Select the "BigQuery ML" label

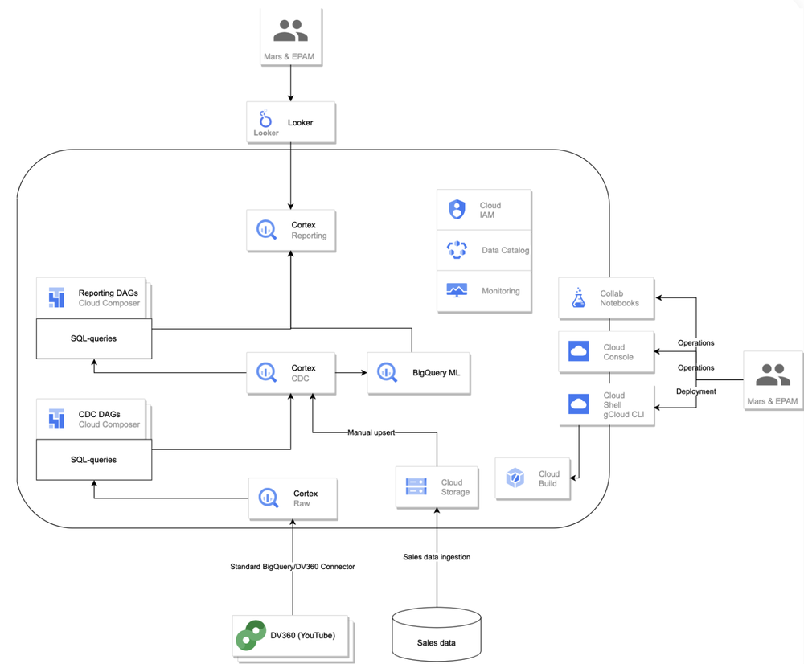(x=436, y=373)
